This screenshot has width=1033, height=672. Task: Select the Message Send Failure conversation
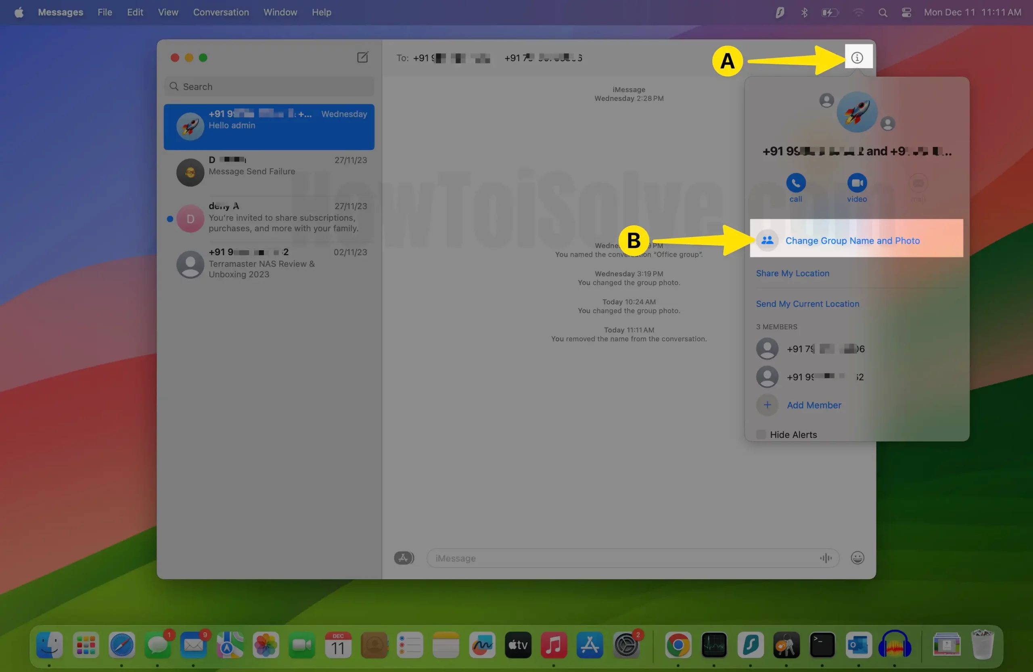tap(269, 172)
